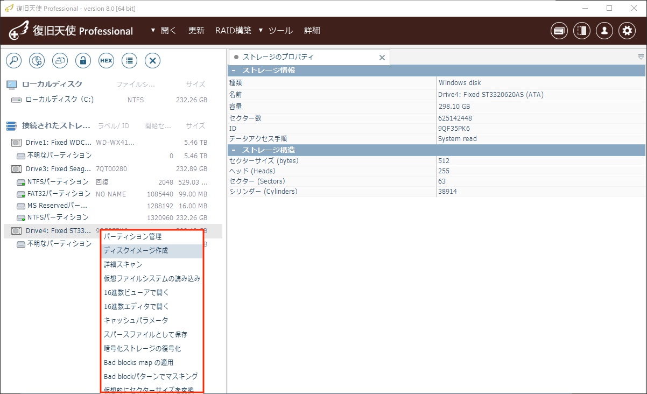Click the ファイルシ... column header
Viewport: 647px width, 394px height.
pos(136,85)
